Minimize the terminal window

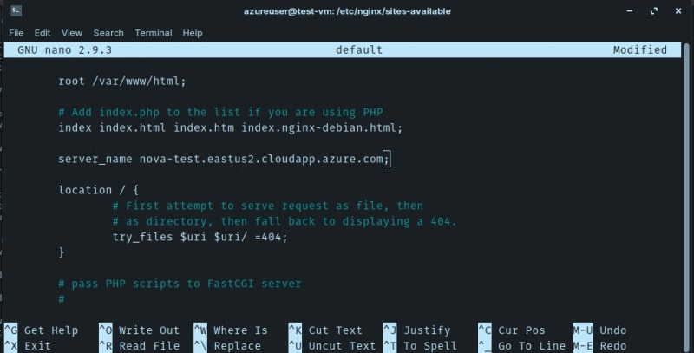(x=630, y=11)
